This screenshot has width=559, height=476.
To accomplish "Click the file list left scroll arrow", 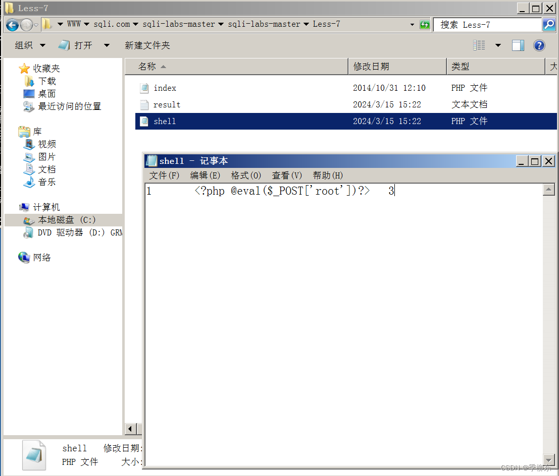I will click(x=130, y=429).
